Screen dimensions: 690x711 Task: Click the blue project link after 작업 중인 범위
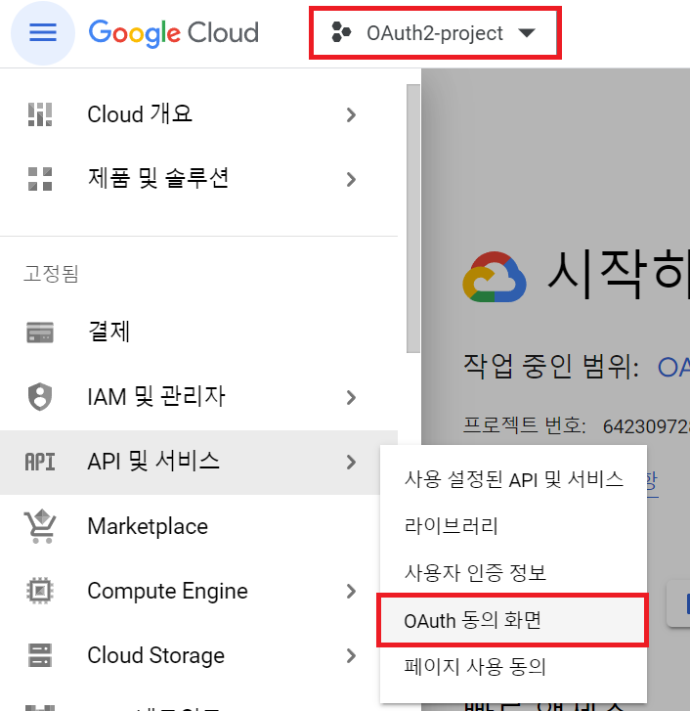tap(674, 368)
